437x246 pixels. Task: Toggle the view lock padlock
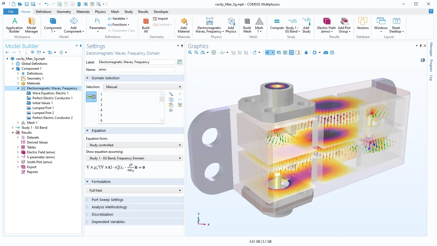[306, 52]
